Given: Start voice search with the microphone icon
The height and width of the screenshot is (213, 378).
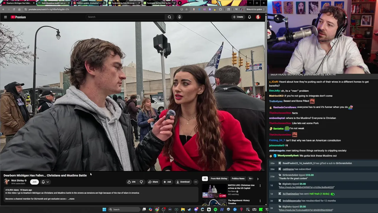Looking at the screenshot, I should point(179,17).
